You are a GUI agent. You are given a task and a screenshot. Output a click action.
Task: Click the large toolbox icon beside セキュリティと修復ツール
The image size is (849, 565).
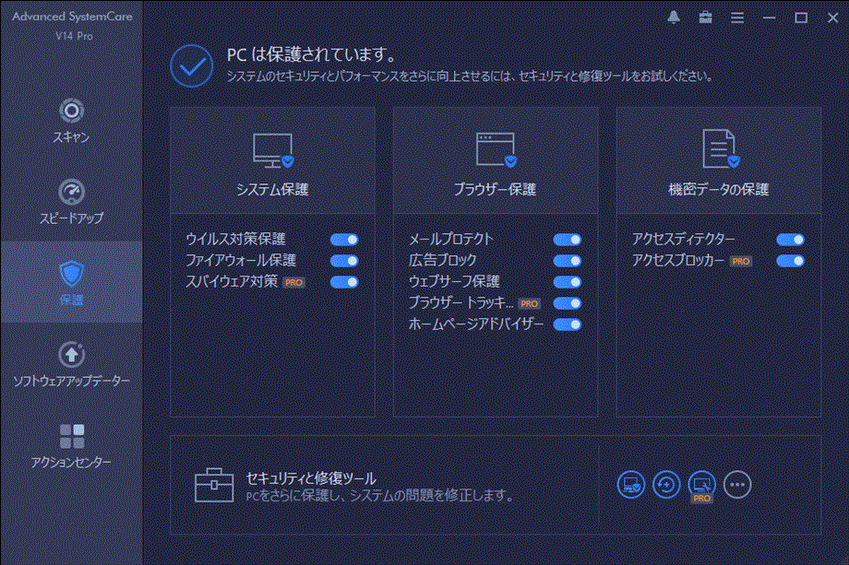tap(214, 485)
